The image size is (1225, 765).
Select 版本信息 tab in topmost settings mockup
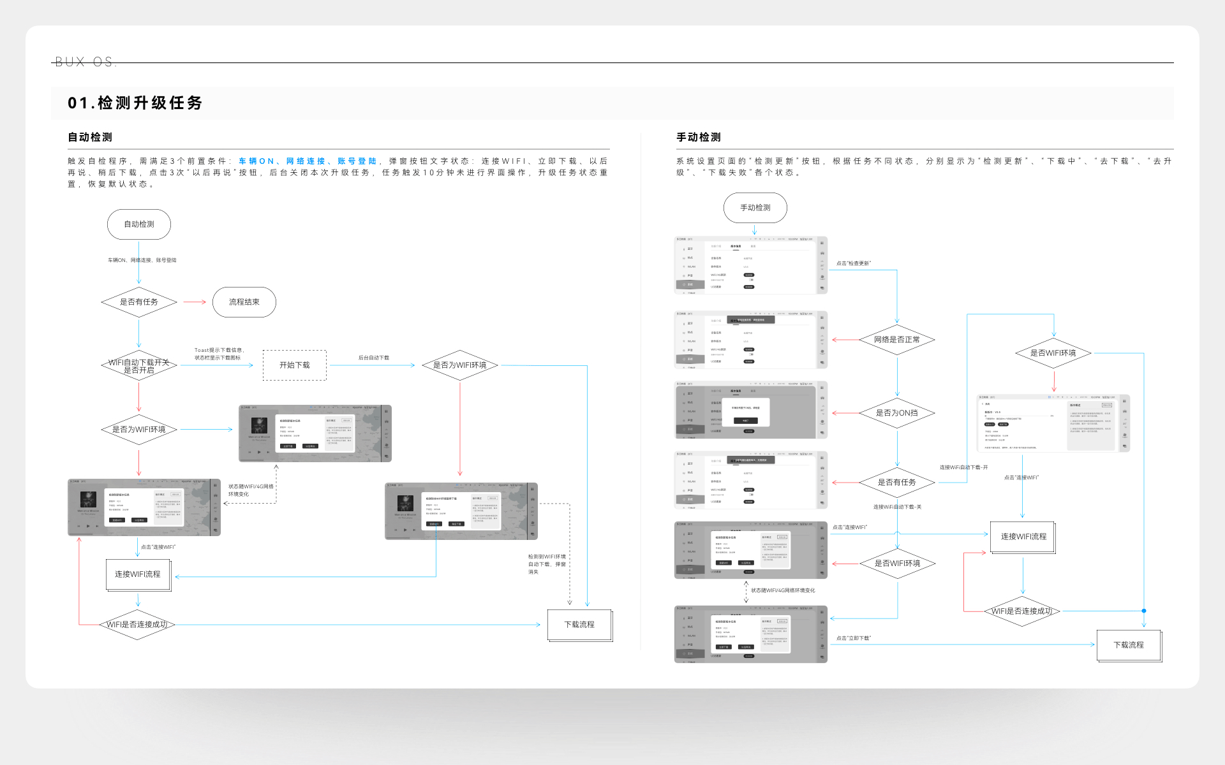click(736, 246)
